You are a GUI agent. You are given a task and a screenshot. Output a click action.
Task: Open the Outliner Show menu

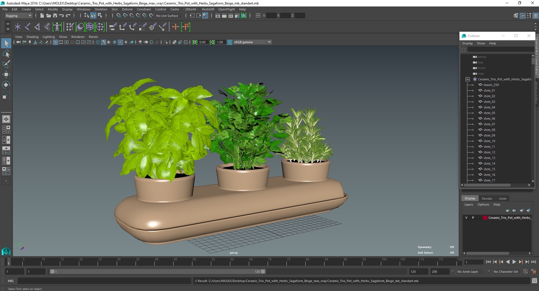[x=481, y=43]
